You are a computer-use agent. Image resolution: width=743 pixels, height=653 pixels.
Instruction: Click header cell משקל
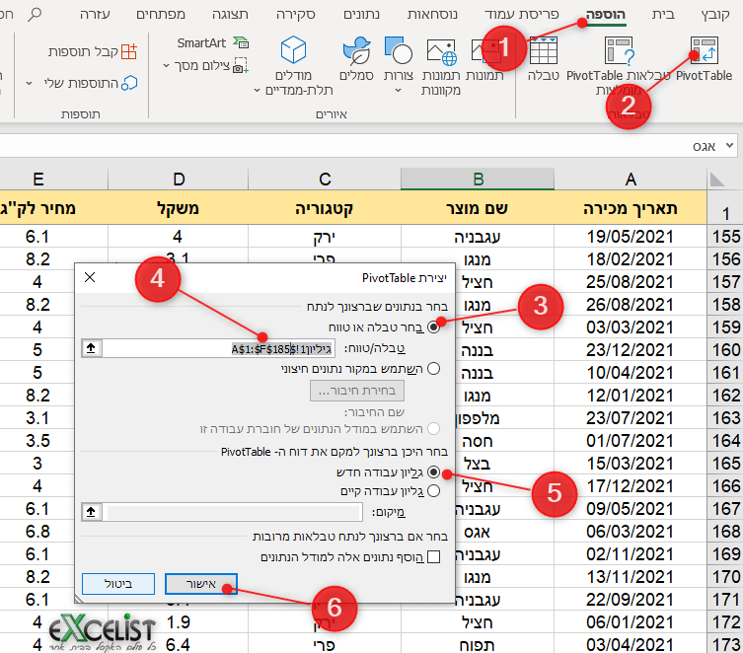[179, 208]
